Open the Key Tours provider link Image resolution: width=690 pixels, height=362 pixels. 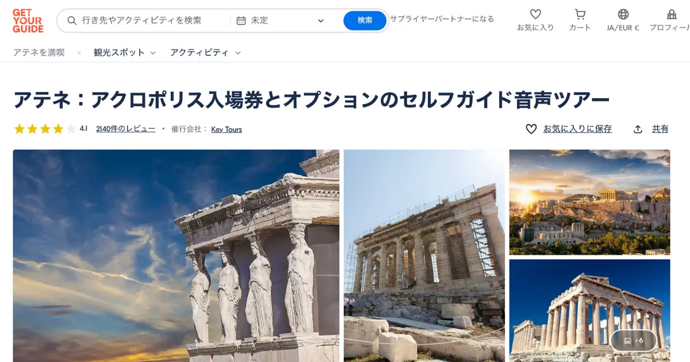click(227, 129)
